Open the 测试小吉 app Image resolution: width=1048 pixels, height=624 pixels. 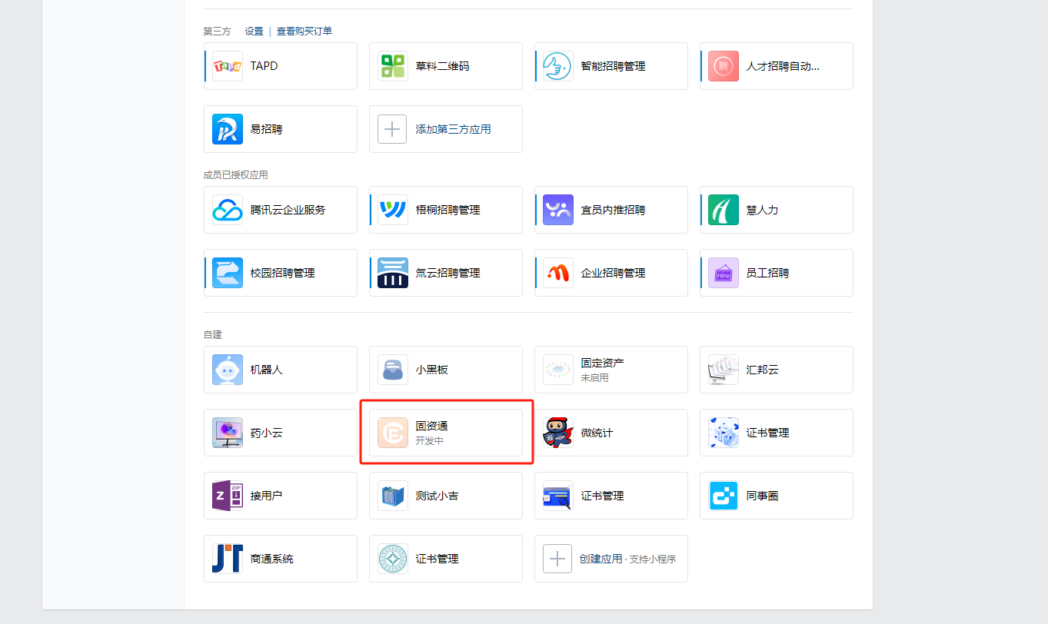point(446,496)
